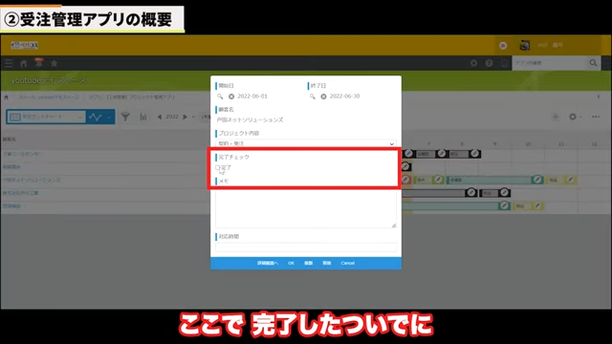612x344 pixels.
Task: Open the bookmarks star icon
Action: [54, 63]
